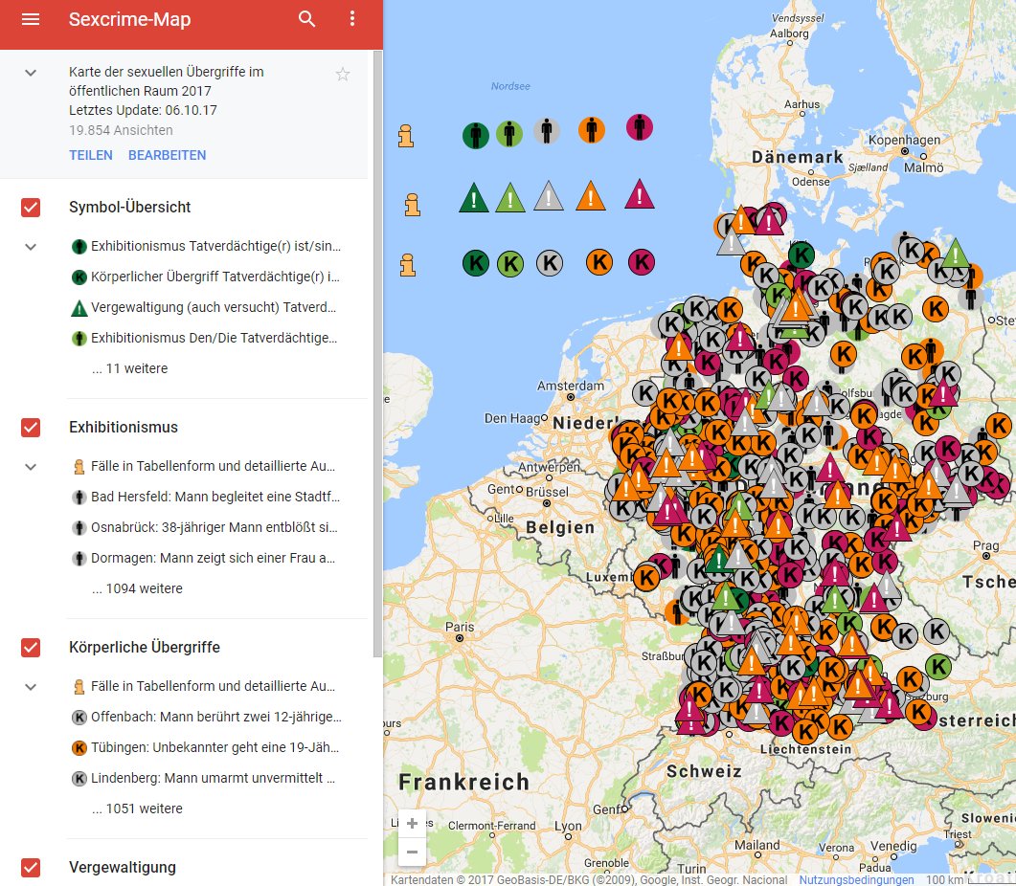Click the light green warning triangle in legend
The image size is (1016, 886).
point(510,198)
